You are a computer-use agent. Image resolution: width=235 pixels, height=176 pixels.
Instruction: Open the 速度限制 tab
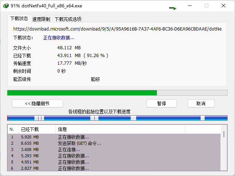coord(41,19)
